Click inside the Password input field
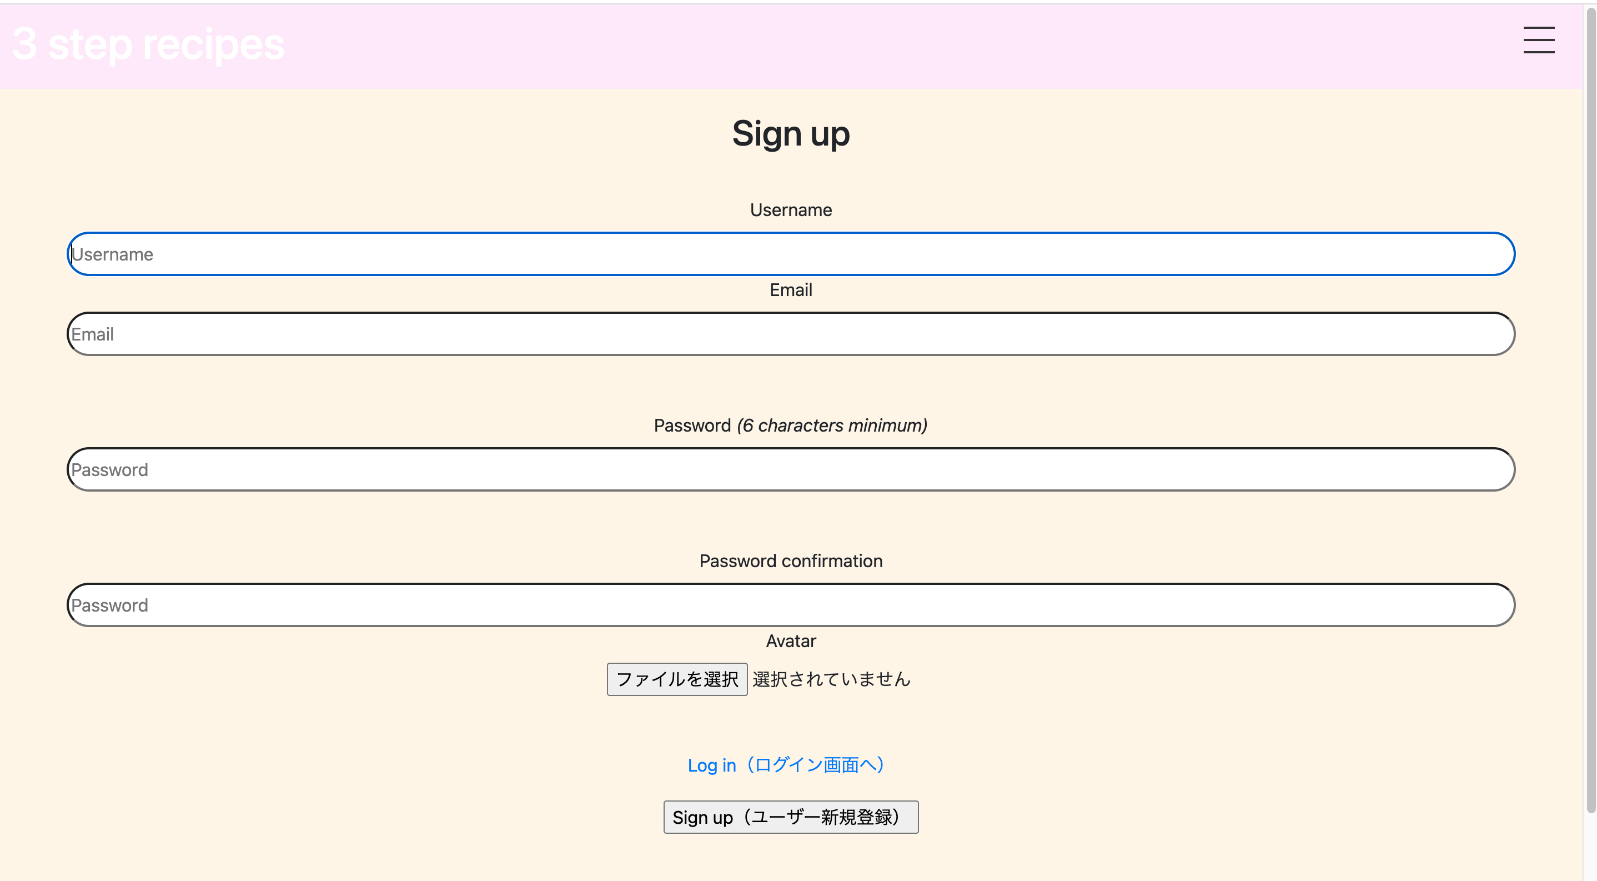The width and height of the screenshot is (1597, 881). pyautogui.click(x=790, y=469)
